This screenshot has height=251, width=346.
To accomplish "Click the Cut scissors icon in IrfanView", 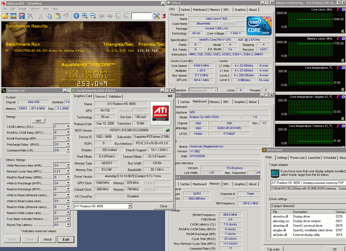I will coord(41,16).
